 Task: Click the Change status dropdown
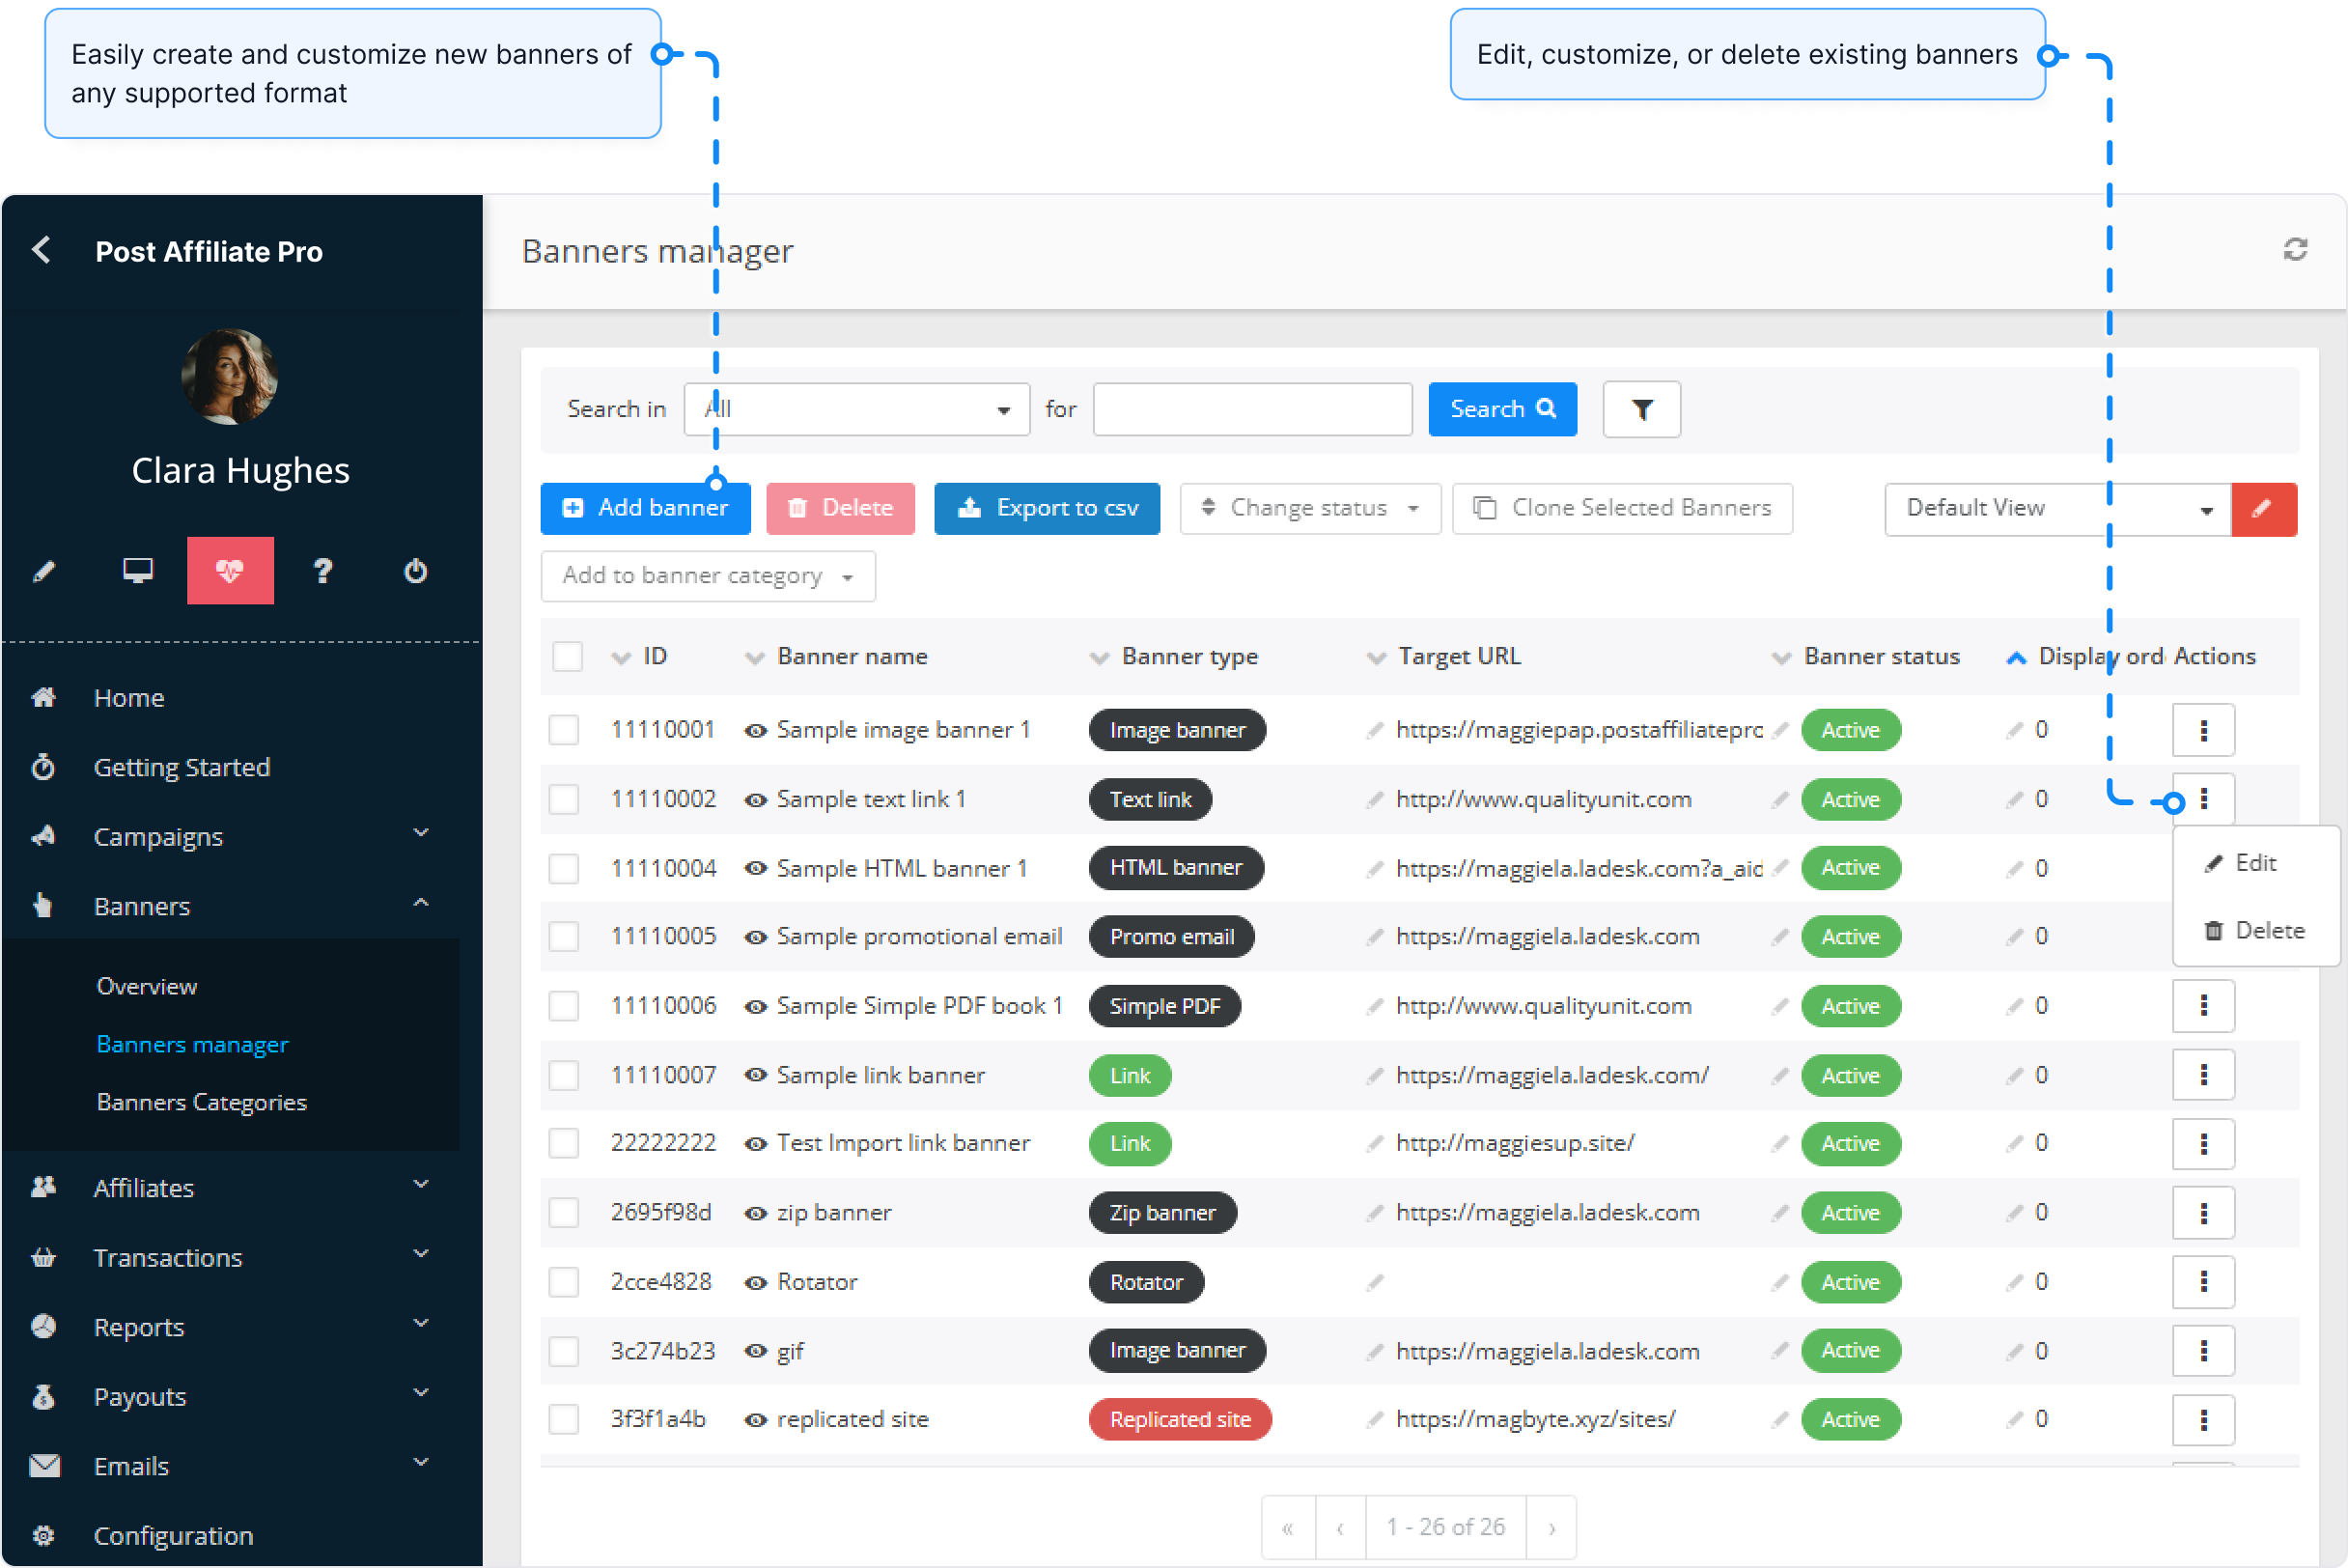click(1309, 507)
